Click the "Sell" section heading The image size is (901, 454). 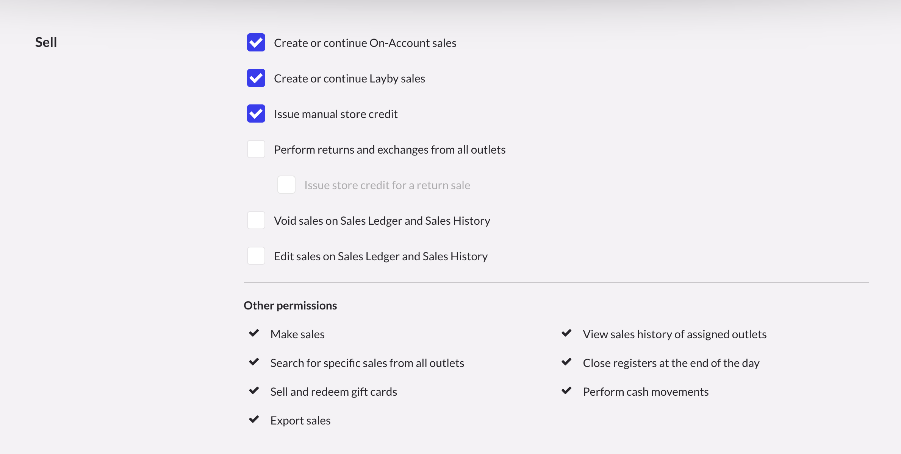46,42
